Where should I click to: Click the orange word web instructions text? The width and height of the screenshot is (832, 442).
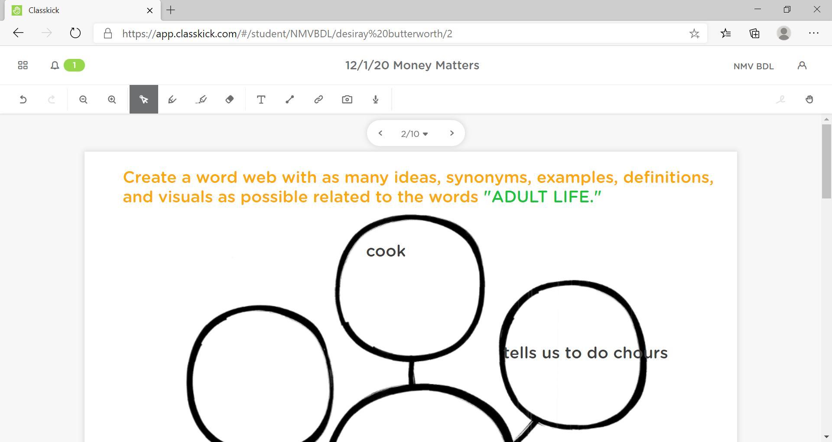pos(418,187)
